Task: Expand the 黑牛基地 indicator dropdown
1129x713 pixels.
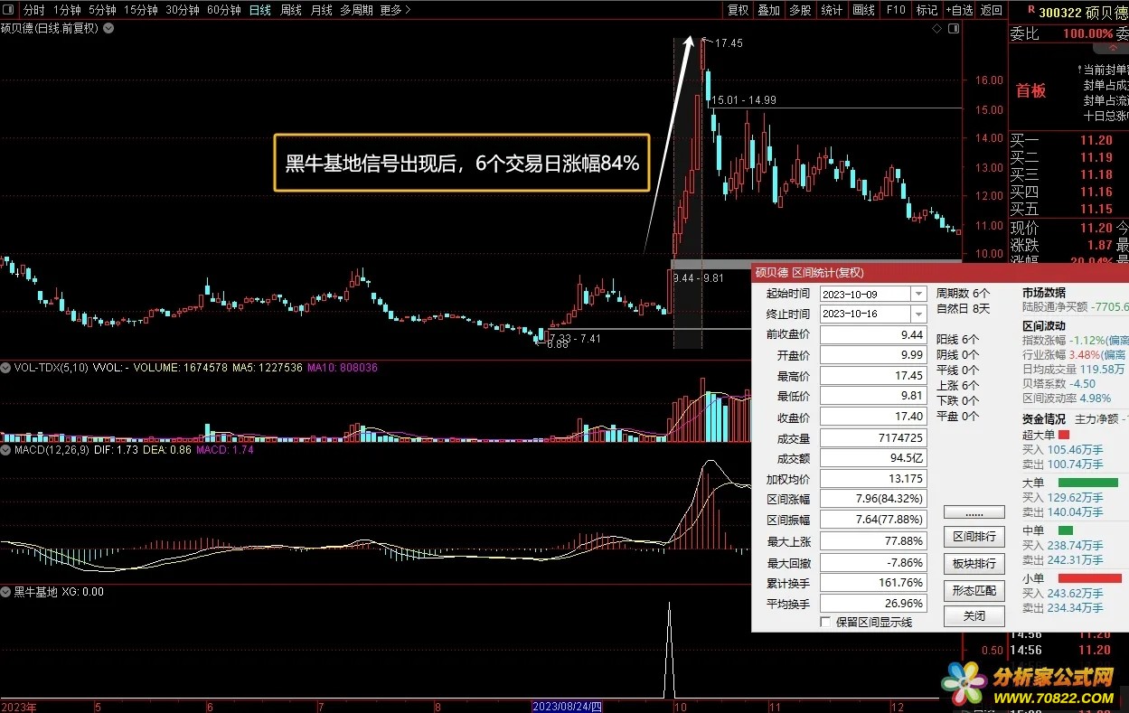Action: tap(6, 592)
